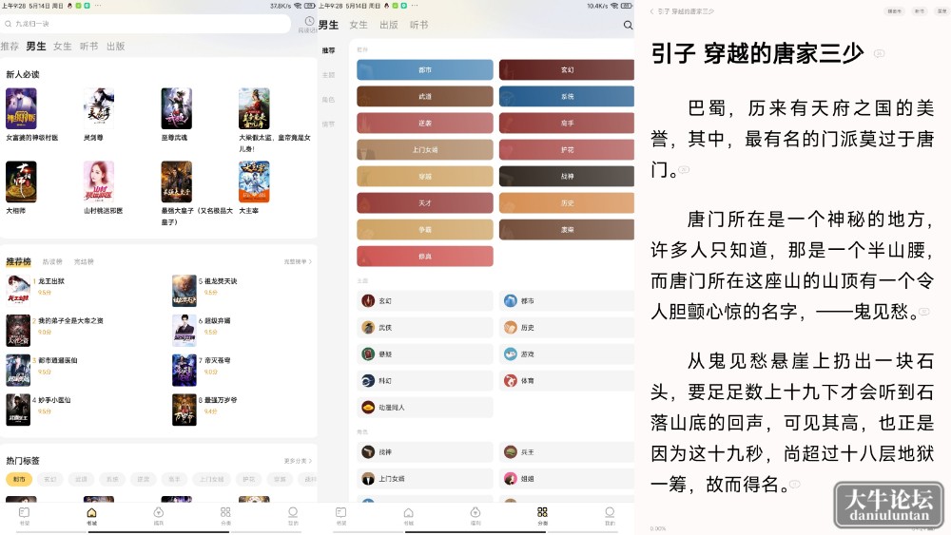Switch to 听书 tab in category screen
This screenshot has width=951, height=535.
click(x=418, y=25)
